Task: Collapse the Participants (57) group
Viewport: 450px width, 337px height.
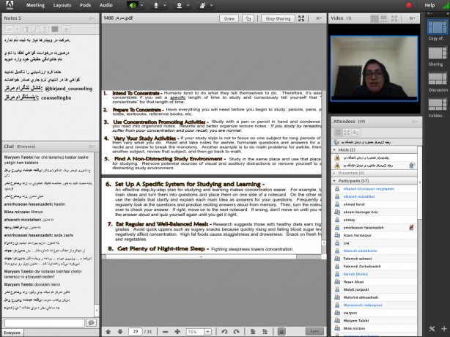Action: coord(334,181)
